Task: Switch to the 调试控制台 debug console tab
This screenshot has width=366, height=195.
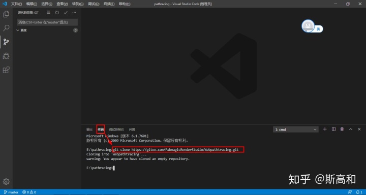Action: 116,129
